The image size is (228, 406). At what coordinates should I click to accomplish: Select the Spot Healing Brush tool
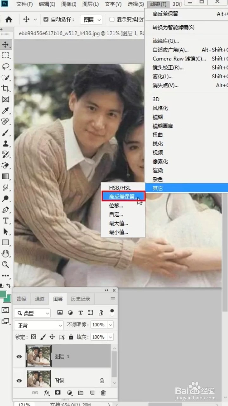click(x=5, y=121)
